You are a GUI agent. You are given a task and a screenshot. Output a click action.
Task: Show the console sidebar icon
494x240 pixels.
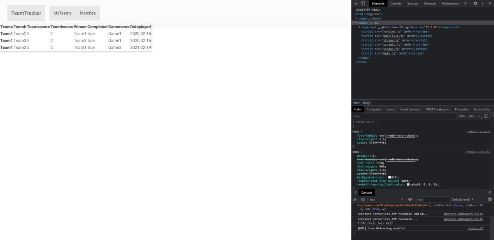(356, 199)
